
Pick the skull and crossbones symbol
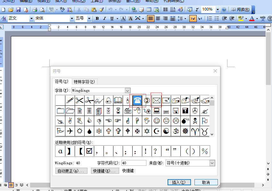(x=195, y=121)
